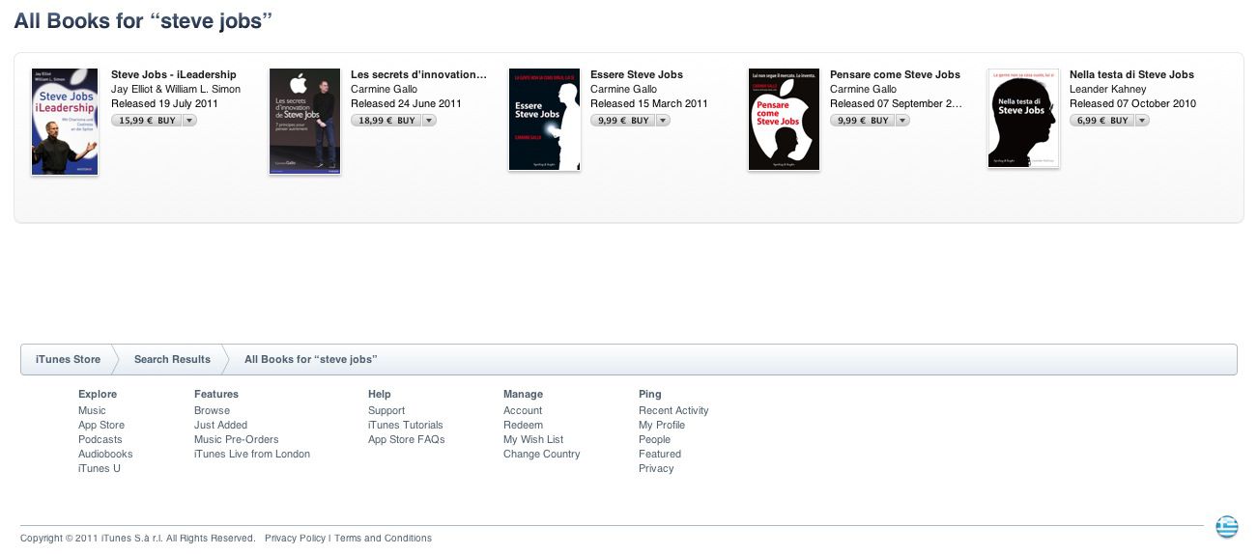Open Les secrets d'innovation title link
Viewport: 1258px width, 554px height.
(418, 74)
